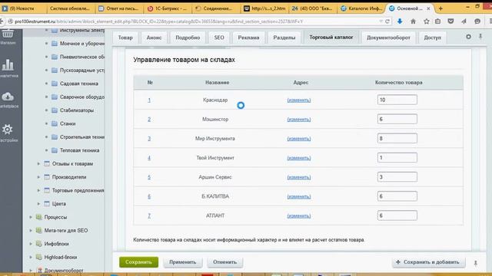492x276 pixels.
Task: Click изменить link for Твой Инструмент
Action: [x=299, y=158]
